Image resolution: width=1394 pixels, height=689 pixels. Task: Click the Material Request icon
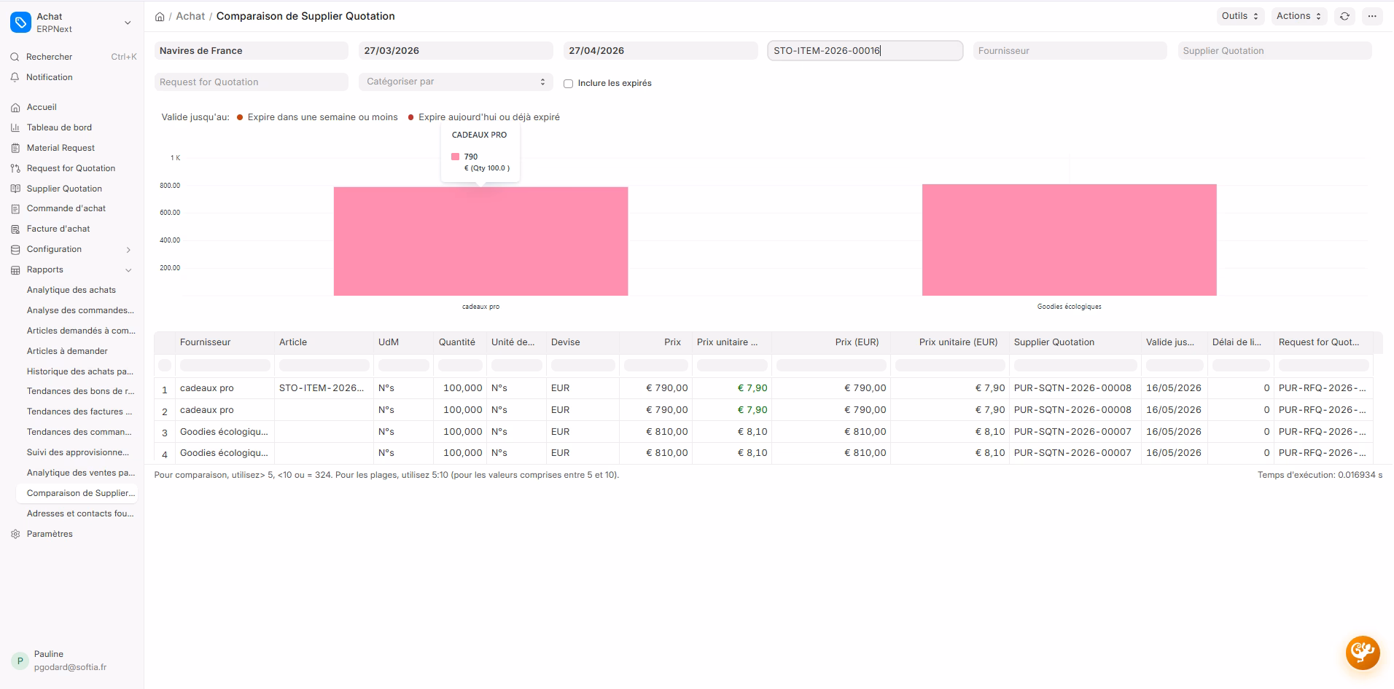pyautogui.click(x=16, y=148)
